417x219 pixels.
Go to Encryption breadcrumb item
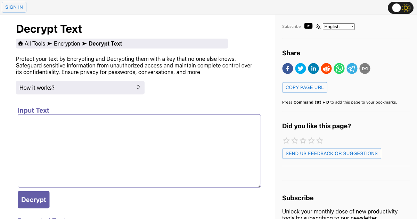tap(67, 44)
